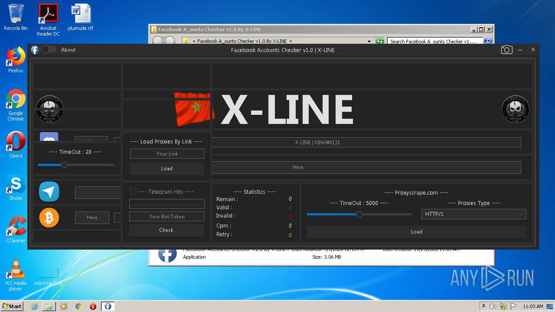Click the Facebook logo in the checker title bar
555x312 pixels.
pos(35,50)
